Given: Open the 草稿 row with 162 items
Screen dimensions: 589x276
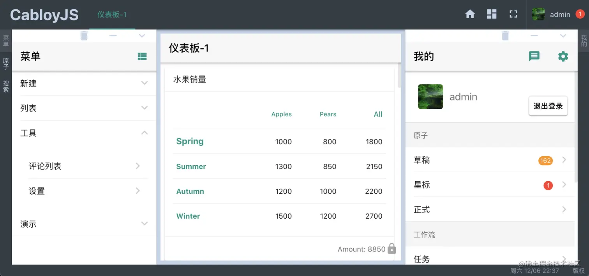Looking at the screenshot, I should pyautogui.click(x=490, y=160).
